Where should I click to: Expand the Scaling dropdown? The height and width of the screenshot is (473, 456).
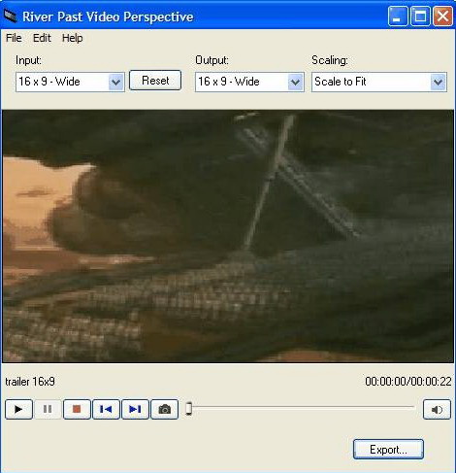tap(379, 82)
